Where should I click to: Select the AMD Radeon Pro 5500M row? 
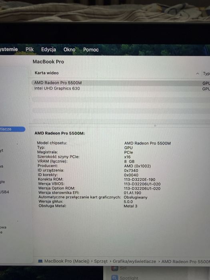(121, 83)
